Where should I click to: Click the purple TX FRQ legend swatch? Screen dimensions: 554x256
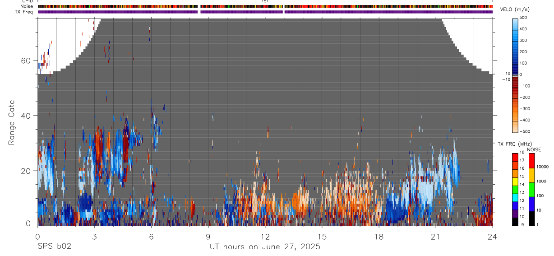515,214
